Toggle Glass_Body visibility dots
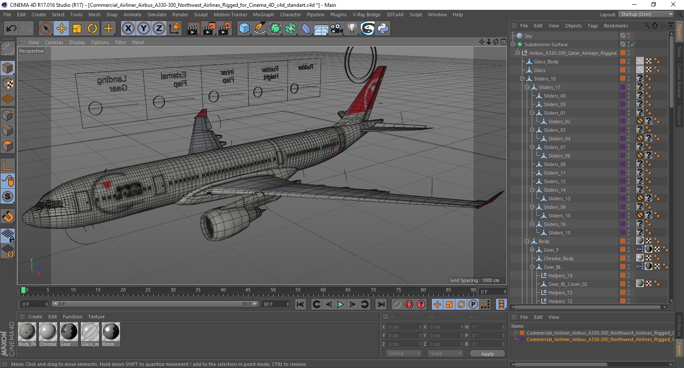The height and width of the screenshot is (368, 684). pos(629,62)
